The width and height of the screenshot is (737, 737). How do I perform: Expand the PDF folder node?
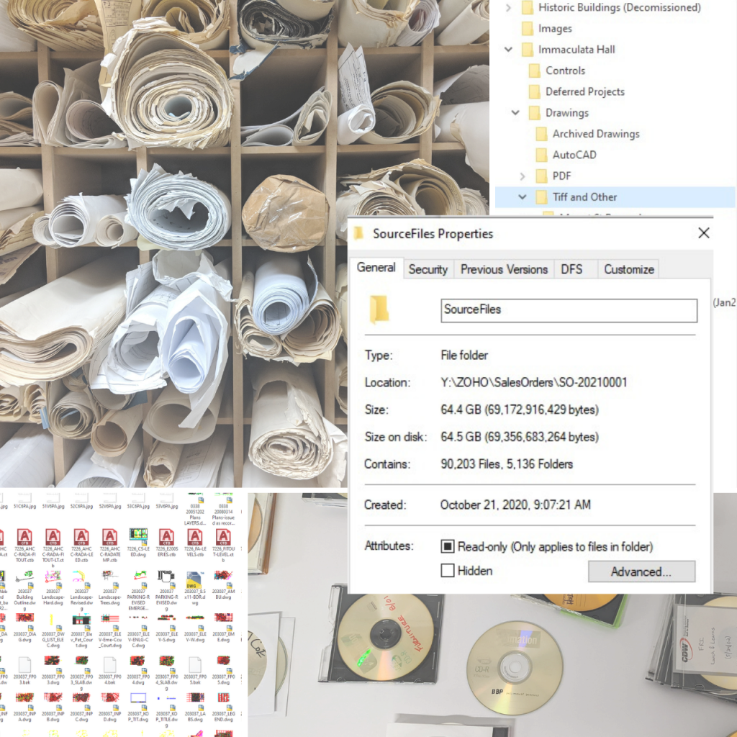523,176
